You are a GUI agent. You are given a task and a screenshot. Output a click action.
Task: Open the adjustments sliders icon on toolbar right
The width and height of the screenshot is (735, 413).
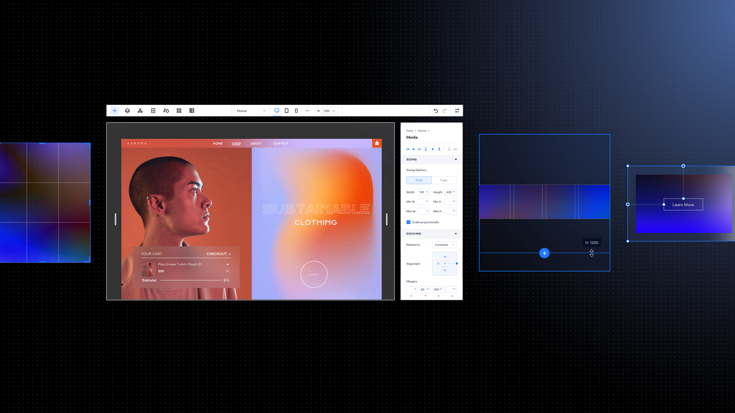coord(457,111)
